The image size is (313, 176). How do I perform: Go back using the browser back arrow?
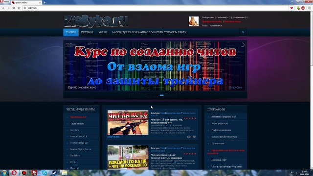point(3,8)
